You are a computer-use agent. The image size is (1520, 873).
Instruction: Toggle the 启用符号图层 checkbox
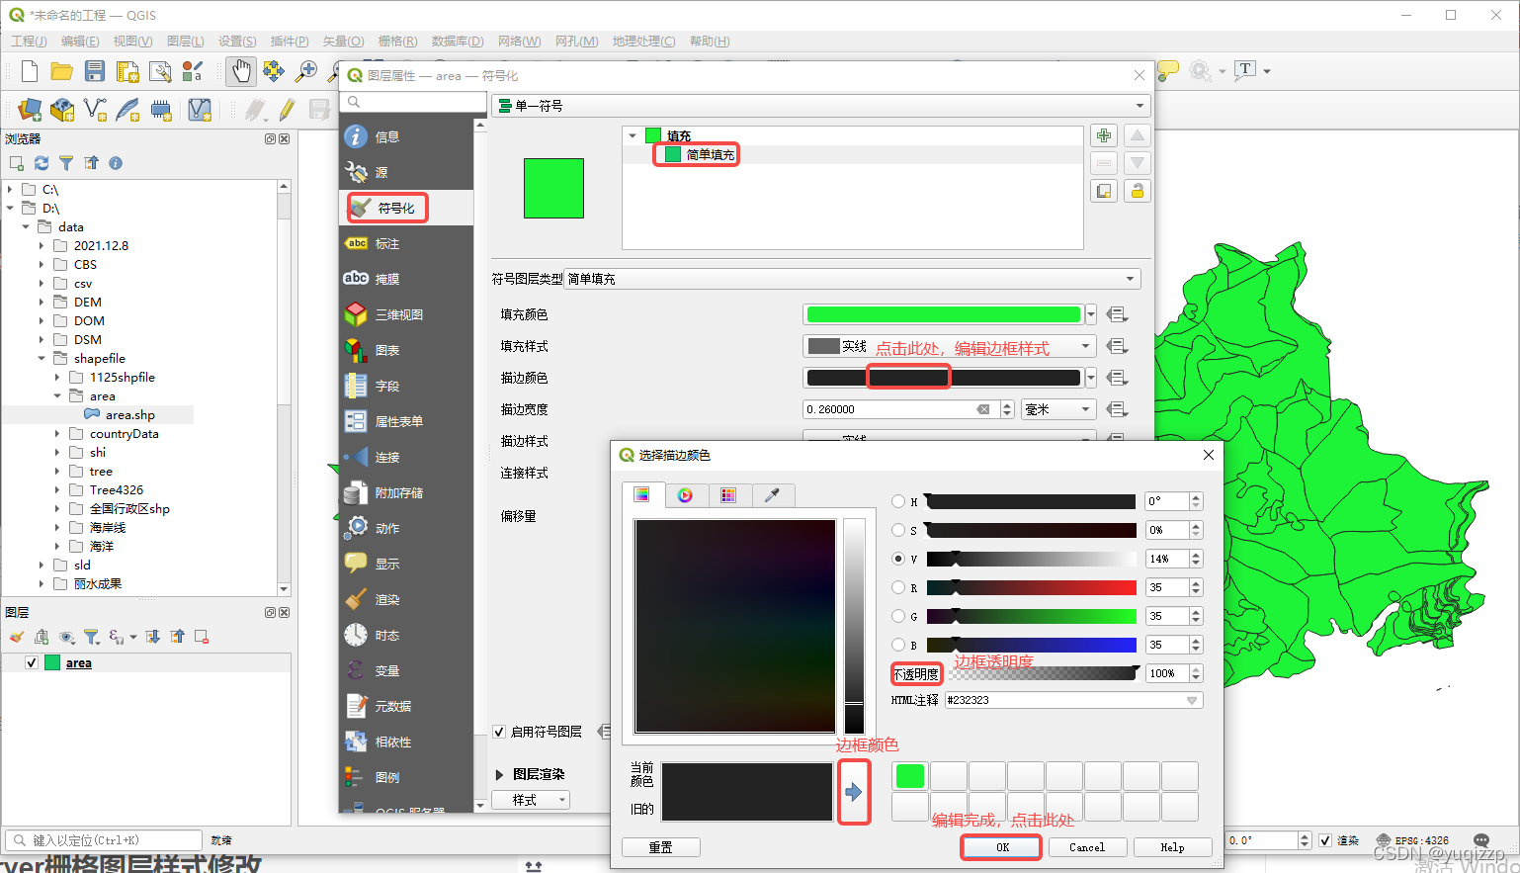[x=499, y=732]
